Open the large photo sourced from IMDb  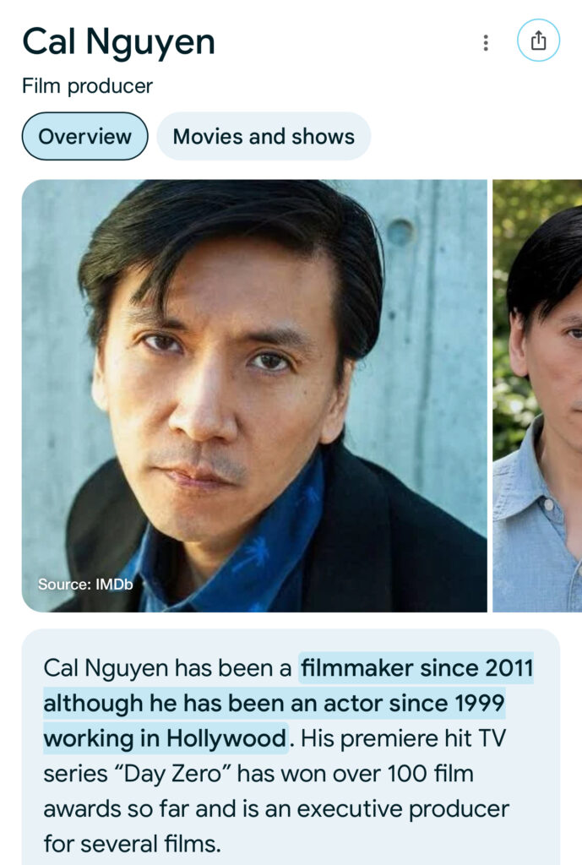[254, 395]
